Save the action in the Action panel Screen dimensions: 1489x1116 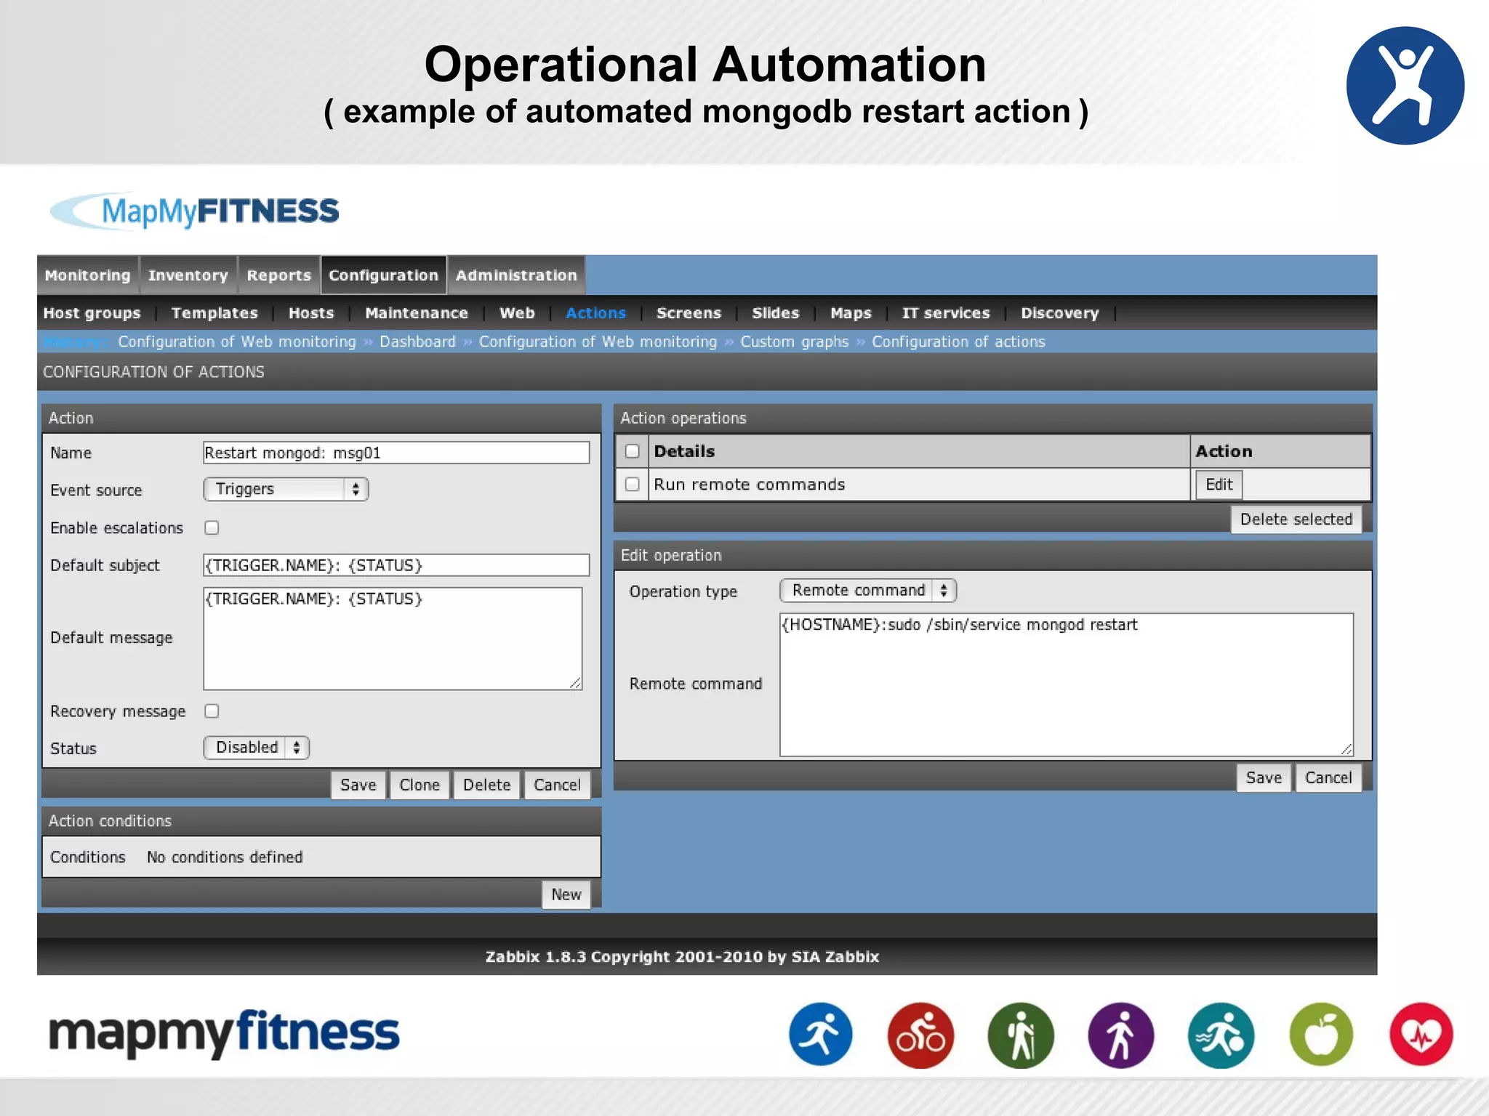(x=358, y=785)
